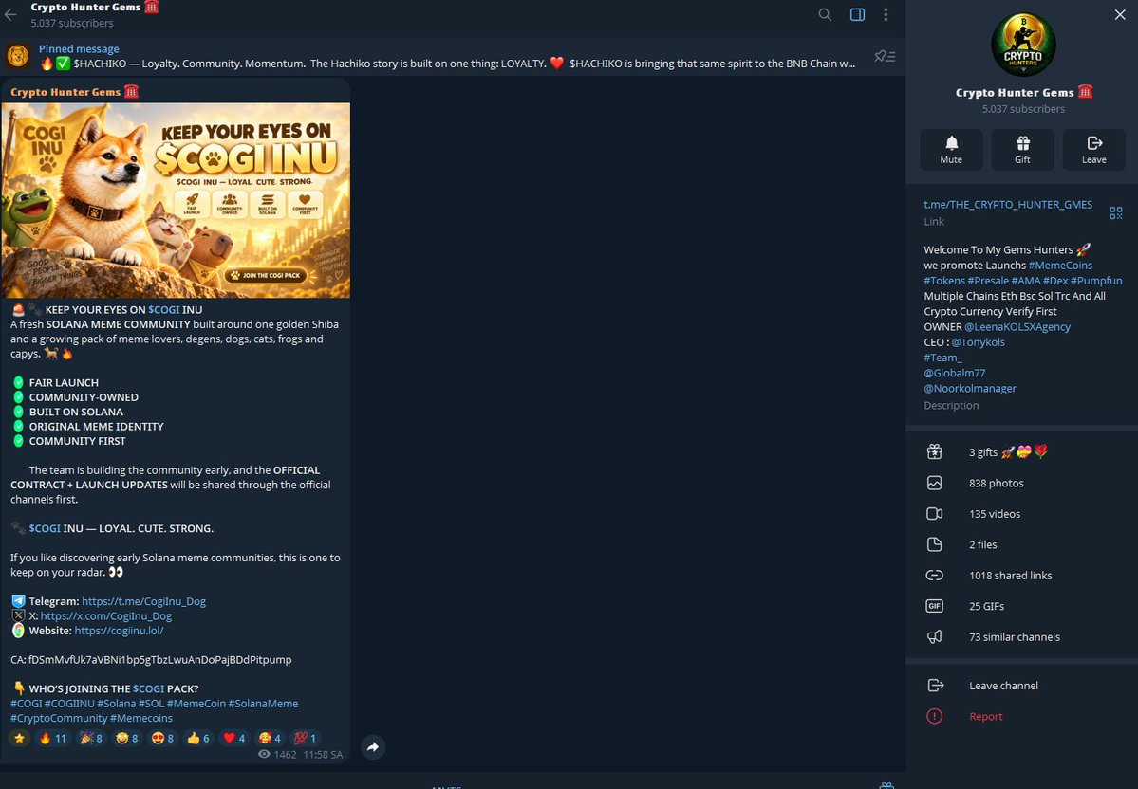1138x789 pixels.
Task: Add the red heart reaction showing 4
Action: (x=233, y=738)
